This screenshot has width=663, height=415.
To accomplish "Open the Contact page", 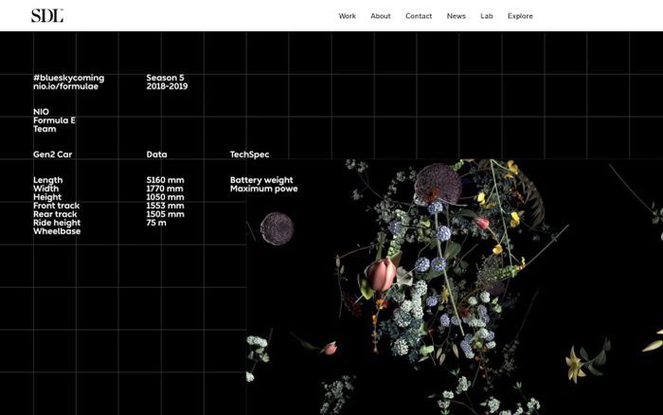I will coord(419,16).
